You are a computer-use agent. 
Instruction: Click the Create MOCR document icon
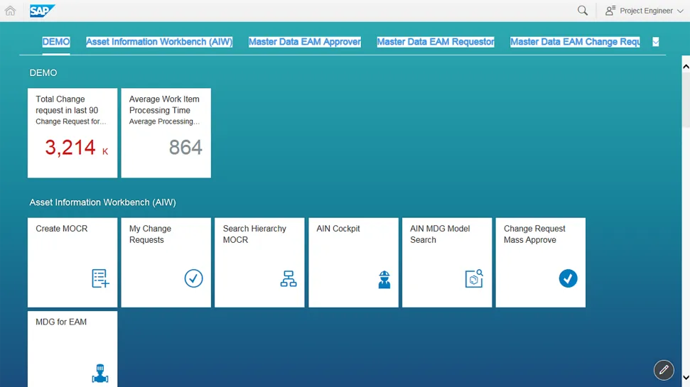coord(100,278)
